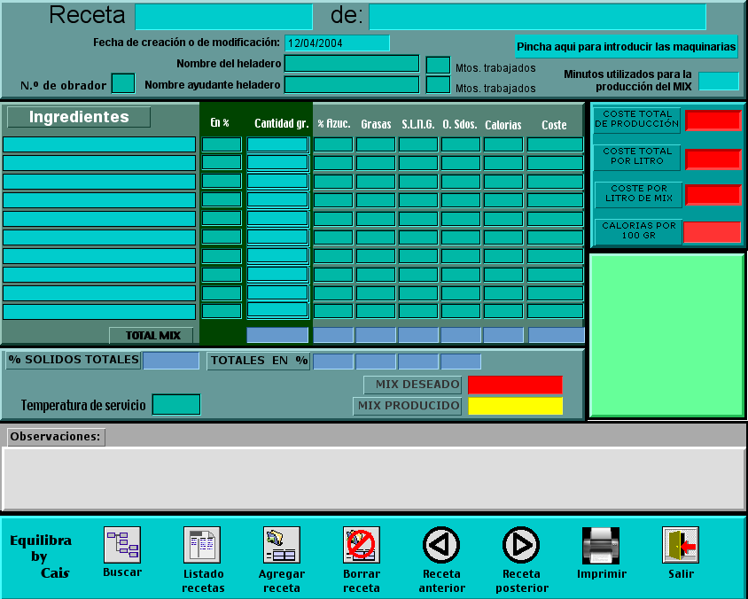
Task: Select the red MIX DESEADO value box
Action: (x=515, y=385)
